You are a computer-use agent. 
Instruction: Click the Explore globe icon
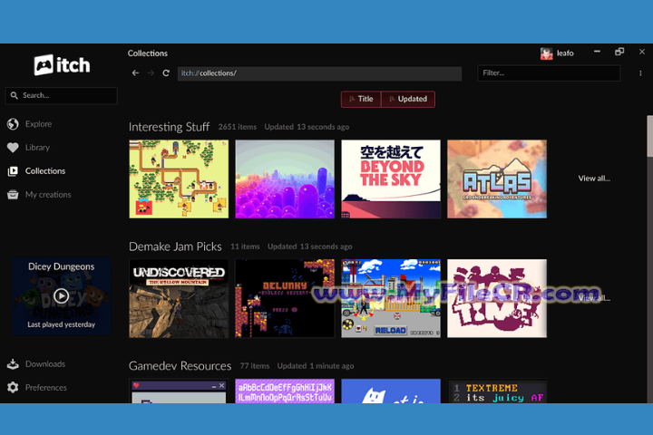coord(13,124)
